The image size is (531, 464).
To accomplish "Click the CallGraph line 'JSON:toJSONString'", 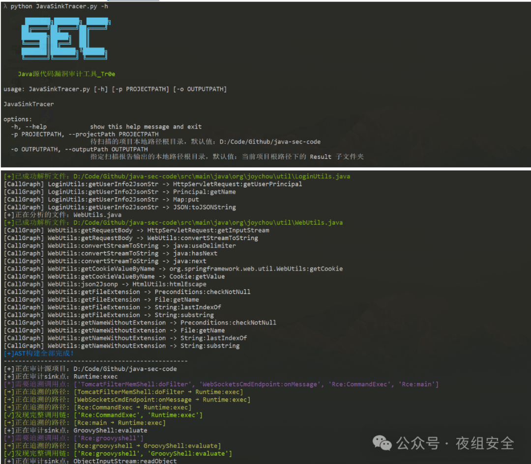I will (x=119, y=207).
